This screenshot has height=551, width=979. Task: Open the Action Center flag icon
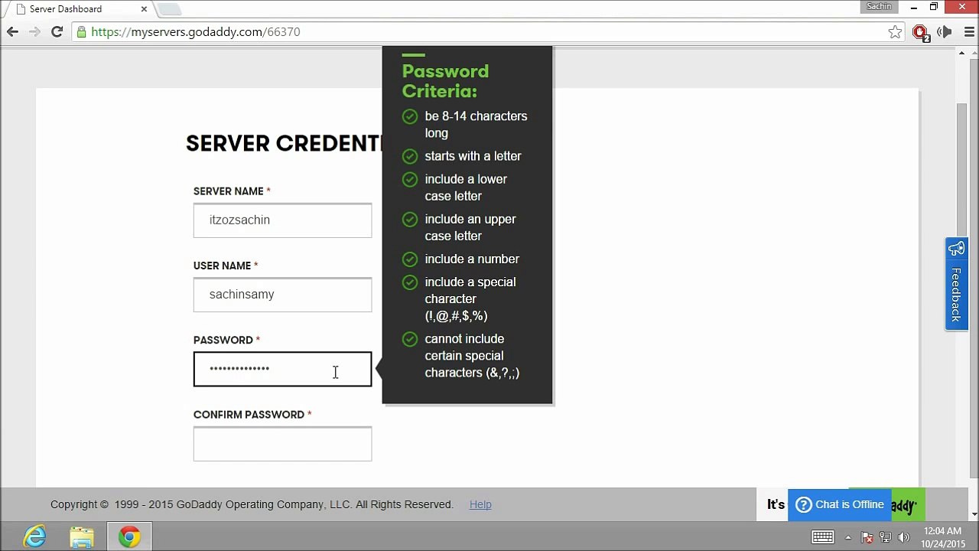(x=867, y=537)
